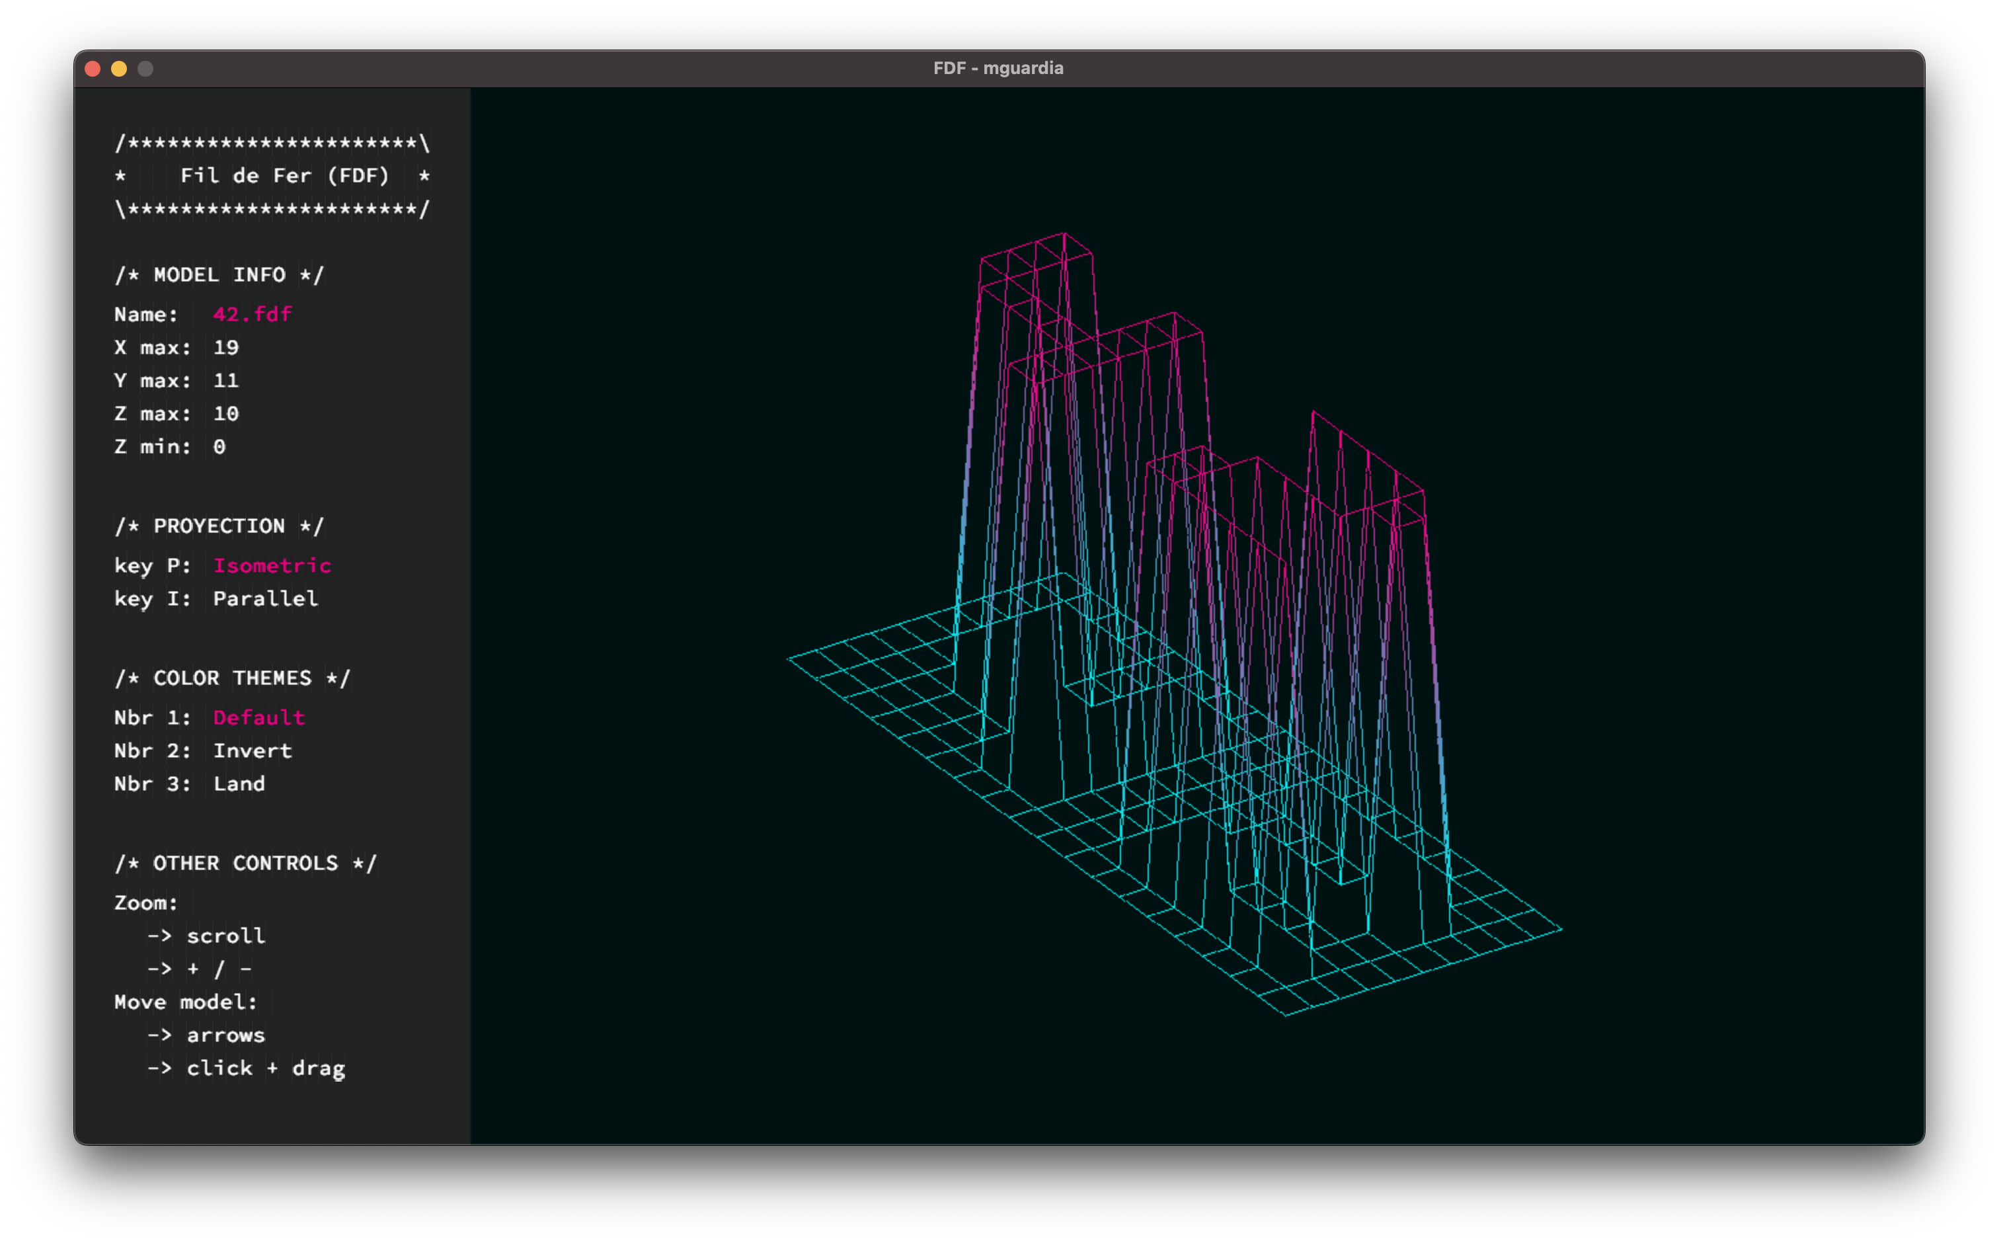Click the OTHER CONTROLS section header
This screenshot has width=1999, height=1243.
click(246, 863)
